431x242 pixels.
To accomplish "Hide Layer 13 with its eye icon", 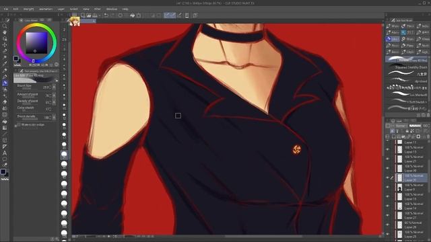I will click(388, 149).
